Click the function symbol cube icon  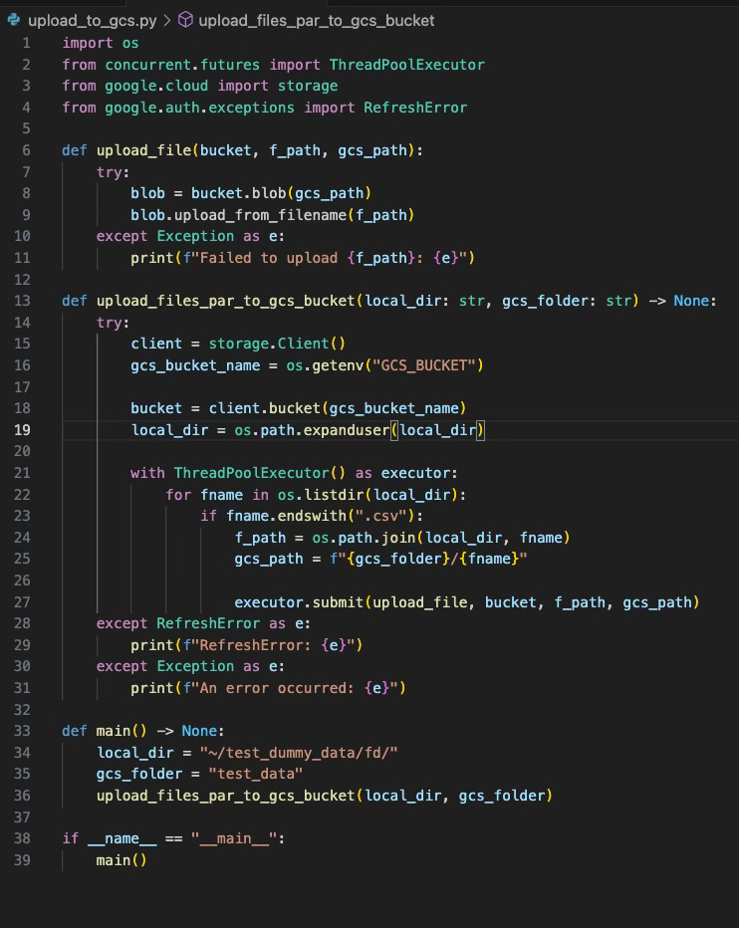185,20
